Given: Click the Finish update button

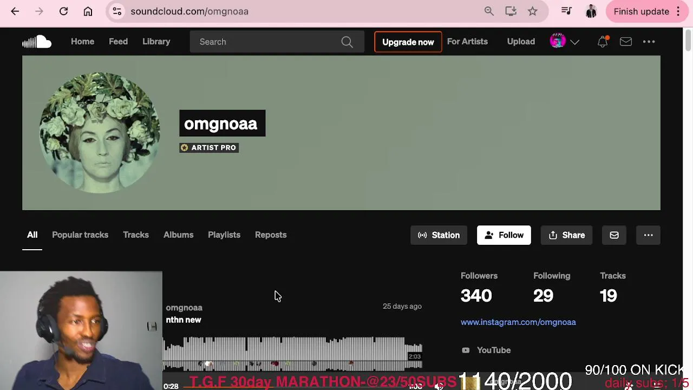Looking at the screenshot, I should (641, 11).
